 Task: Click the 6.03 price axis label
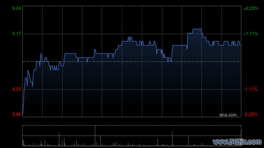tap(16, 89)
